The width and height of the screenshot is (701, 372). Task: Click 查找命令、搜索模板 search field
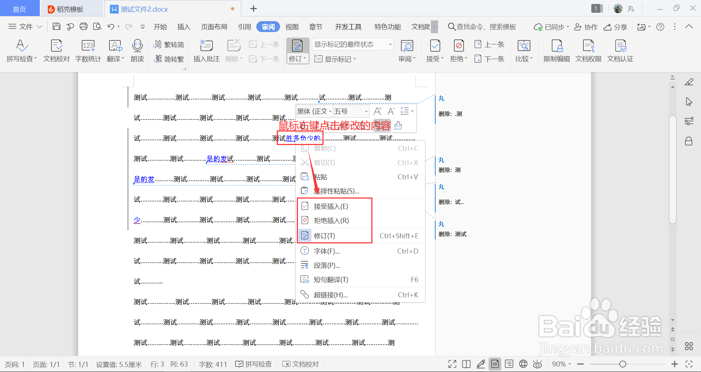tap(482, 27)
